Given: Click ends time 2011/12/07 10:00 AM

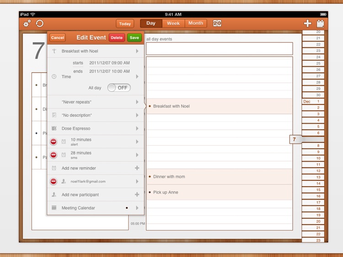Looking at the screenshot, I should [109, 71].
